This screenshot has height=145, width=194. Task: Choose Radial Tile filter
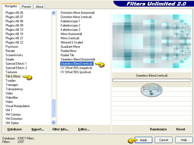(x=67, y=55)
